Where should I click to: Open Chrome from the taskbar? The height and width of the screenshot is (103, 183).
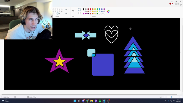[87, 101]
